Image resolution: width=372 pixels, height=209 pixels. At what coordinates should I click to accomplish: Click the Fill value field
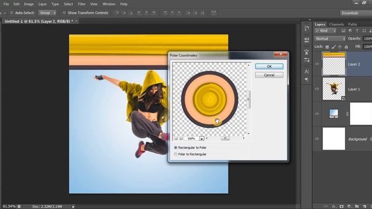click(x=367, y=46)
